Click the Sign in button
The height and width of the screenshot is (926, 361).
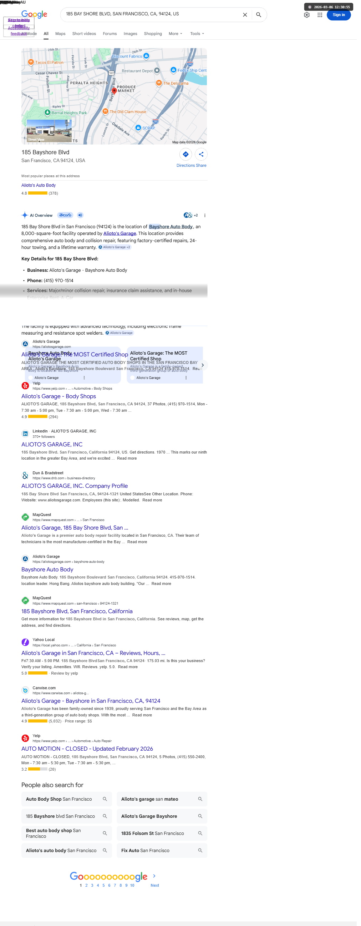(339, 15)
